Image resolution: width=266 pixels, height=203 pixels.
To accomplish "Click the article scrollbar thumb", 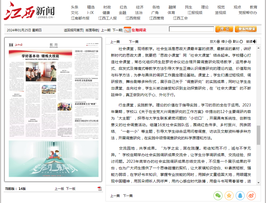I will pos(258,135).
